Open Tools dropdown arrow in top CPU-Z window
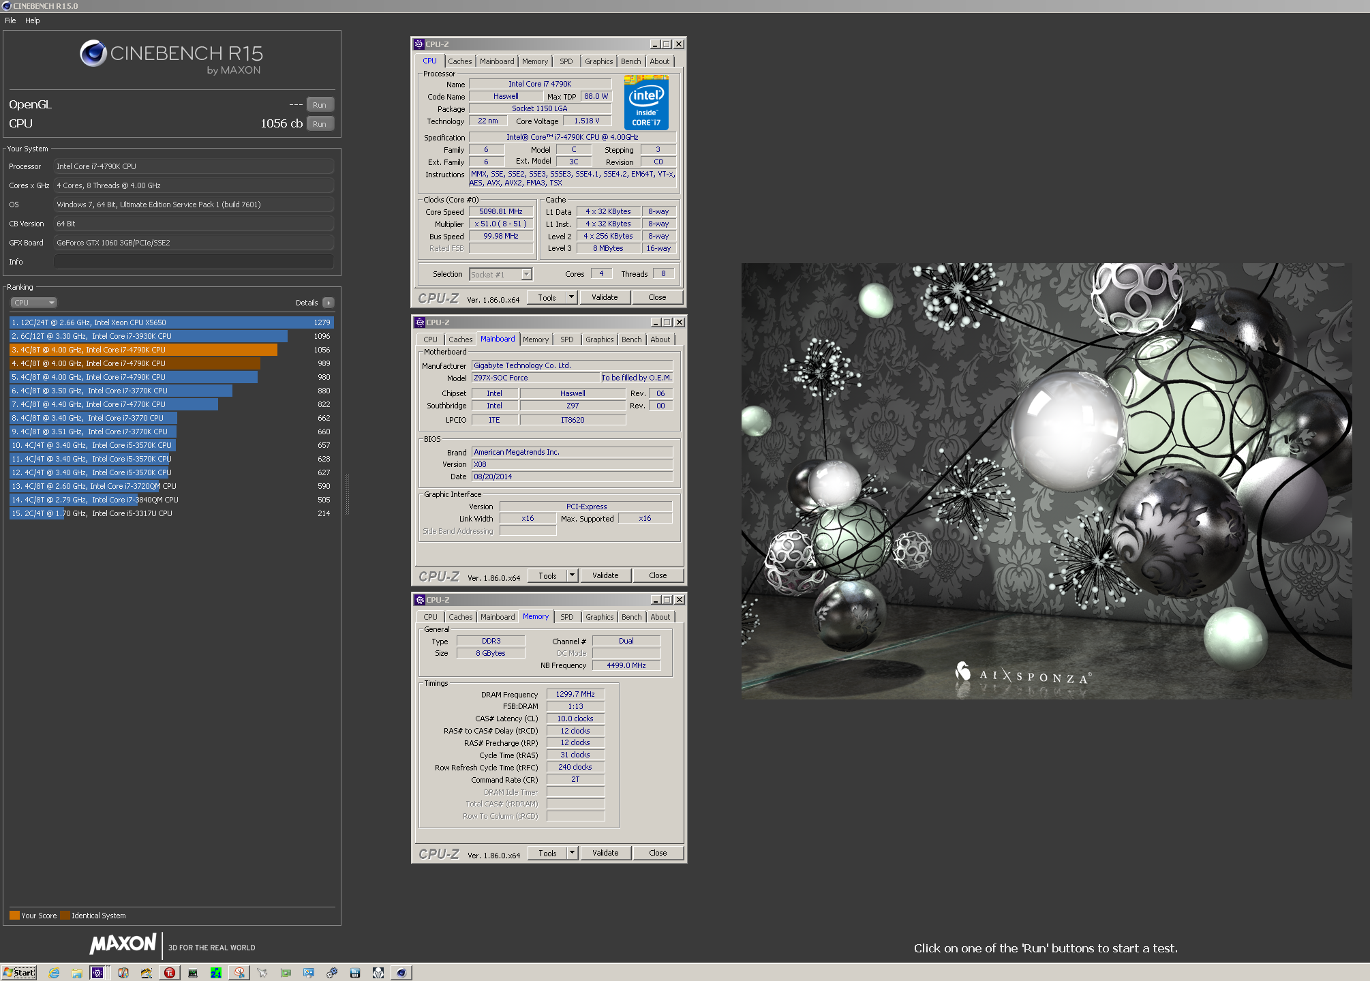 [572, 297]
